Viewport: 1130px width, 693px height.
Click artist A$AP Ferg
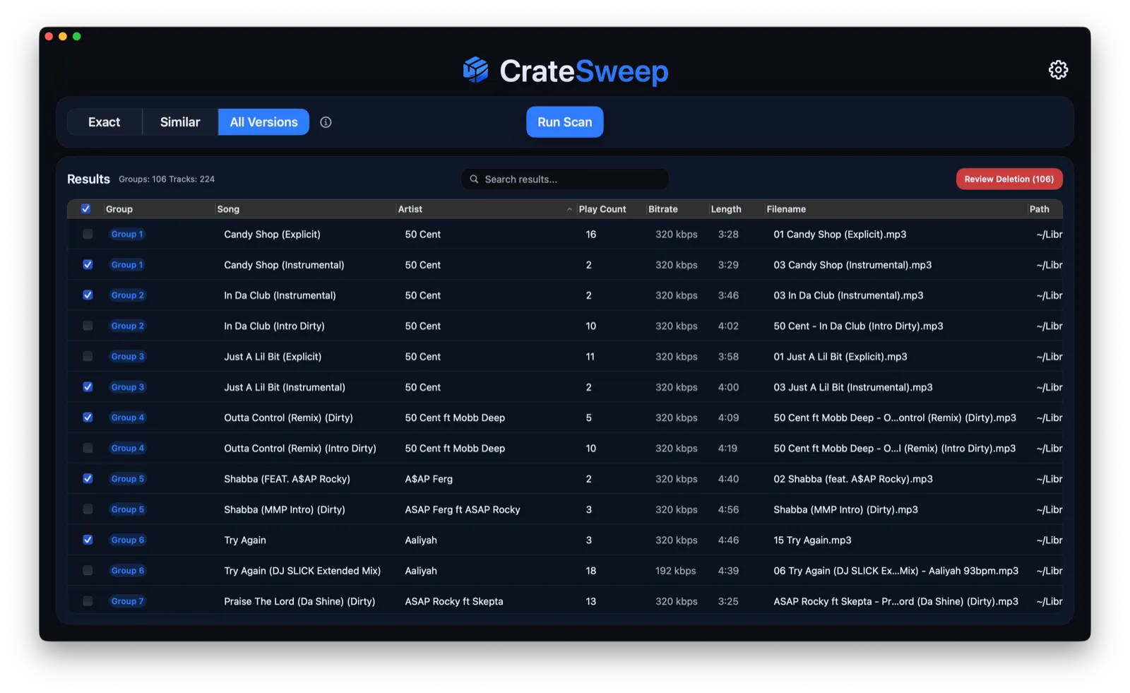click(x=429, y=479)
